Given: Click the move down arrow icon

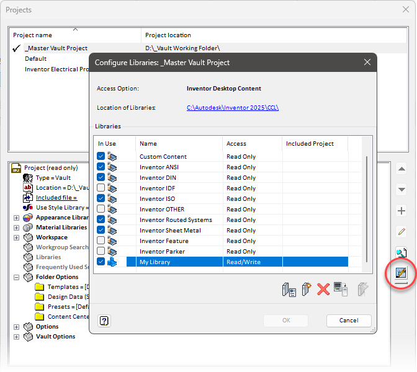Looking at the screenshot, I should coord(401,190).
